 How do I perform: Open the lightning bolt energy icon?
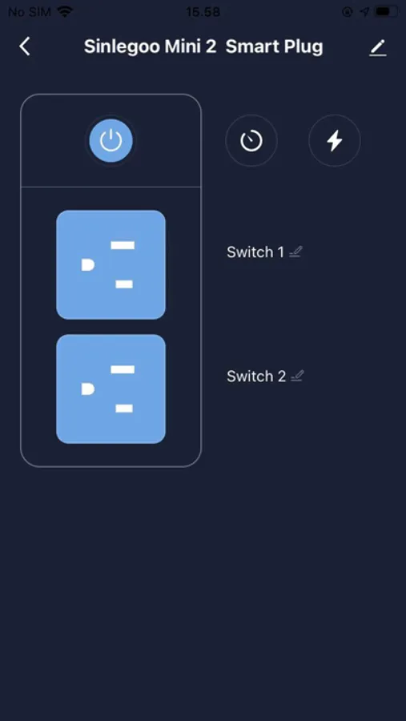pos(334,141)
